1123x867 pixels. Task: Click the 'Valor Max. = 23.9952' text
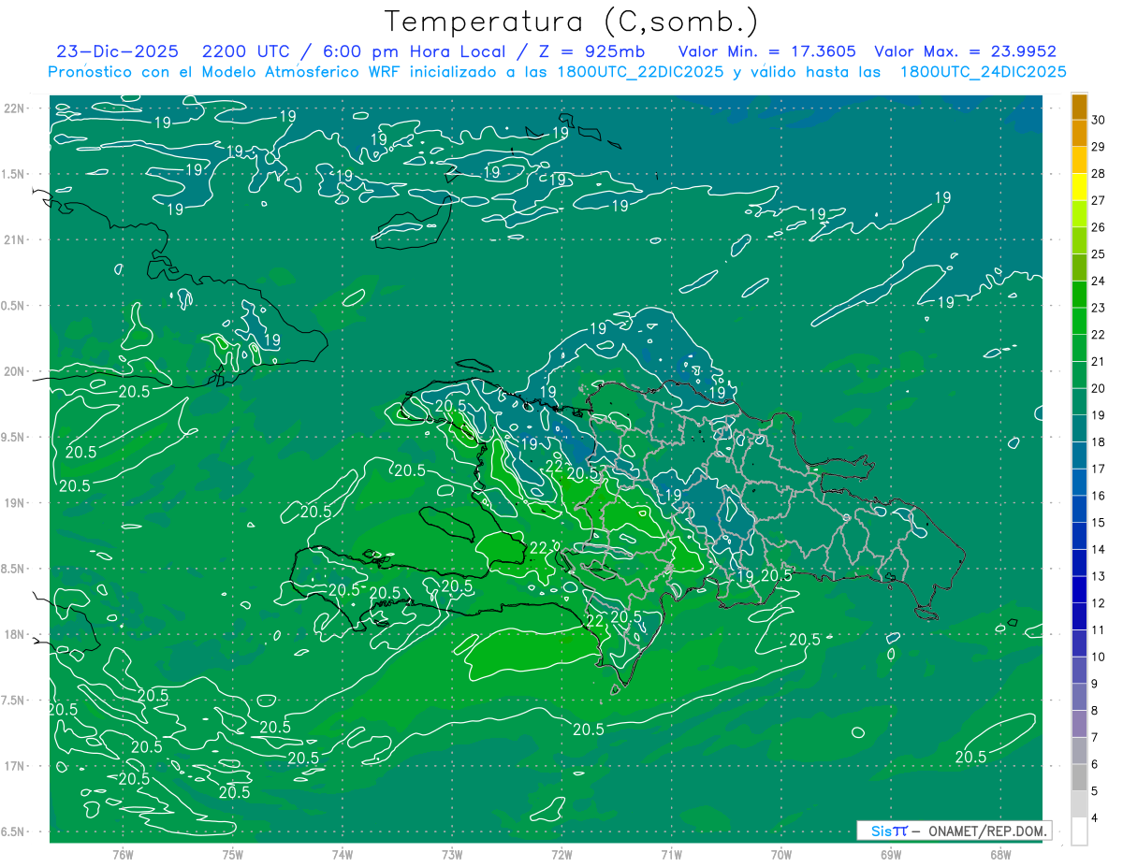coord(965,51)
